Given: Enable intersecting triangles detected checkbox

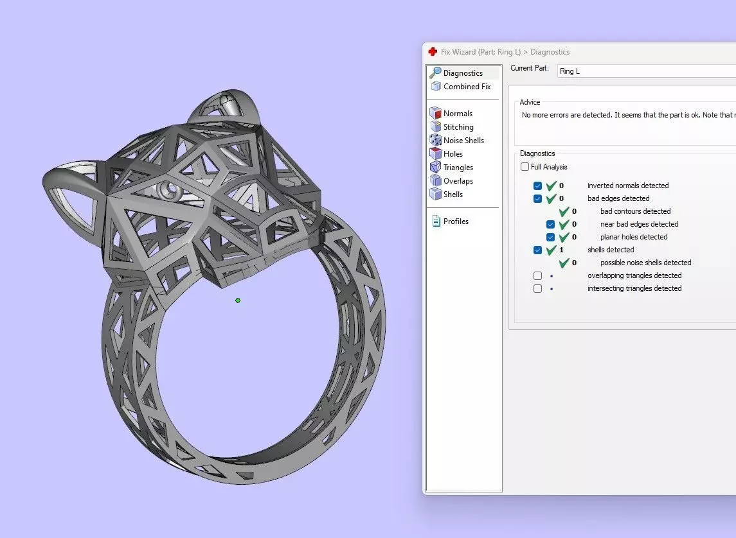Looking at the screenshot, I should coord(537,289).
